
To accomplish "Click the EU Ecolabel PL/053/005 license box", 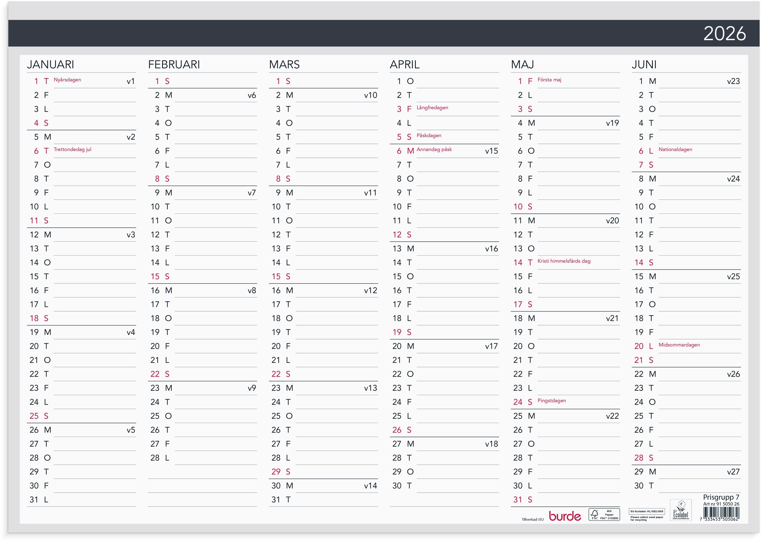I will (647, 511).
